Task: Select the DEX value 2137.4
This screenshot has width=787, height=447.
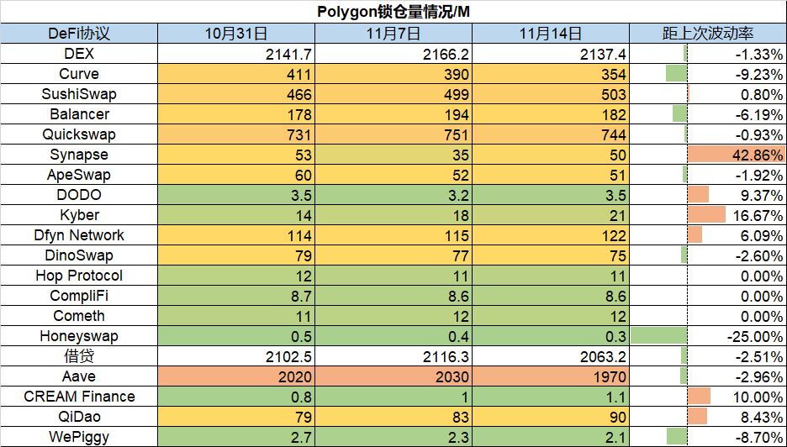Action: (x=551, y=54)
